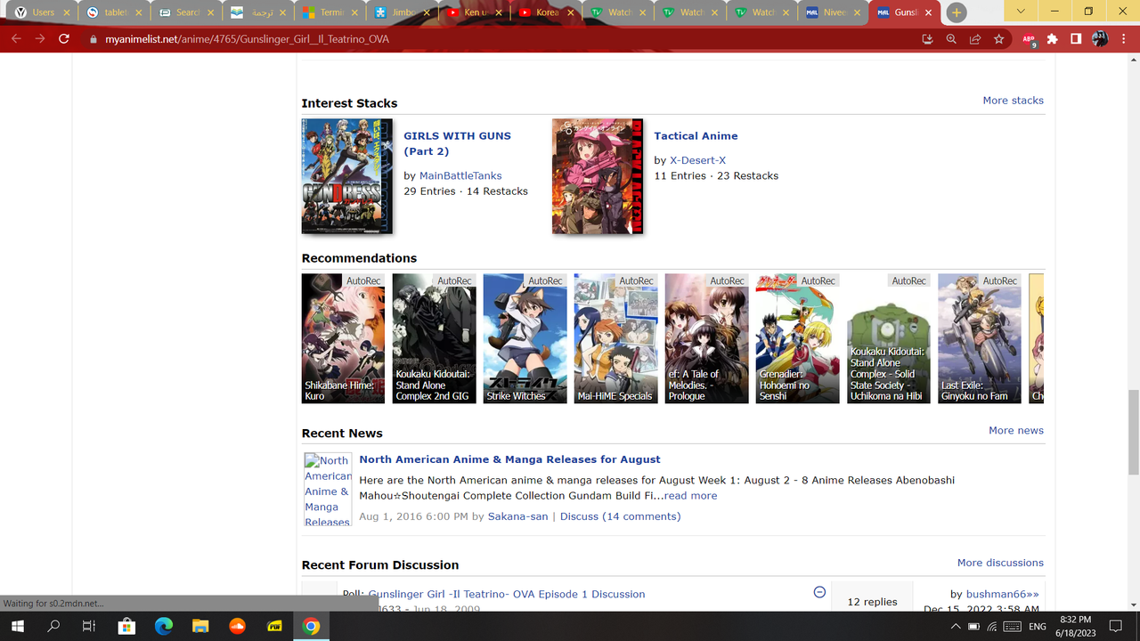The height and width of the screenshot is (641, 1140).
Task: Switch to Chrome on the taskbar
Action: (311, 627)
